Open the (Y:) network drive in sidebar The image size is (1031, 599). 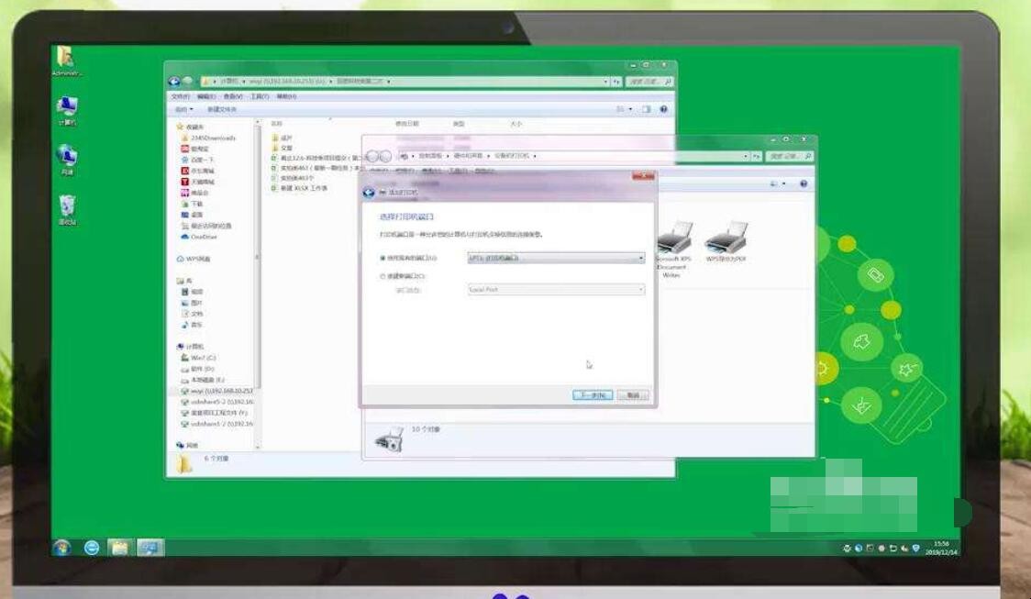point(215,413)
